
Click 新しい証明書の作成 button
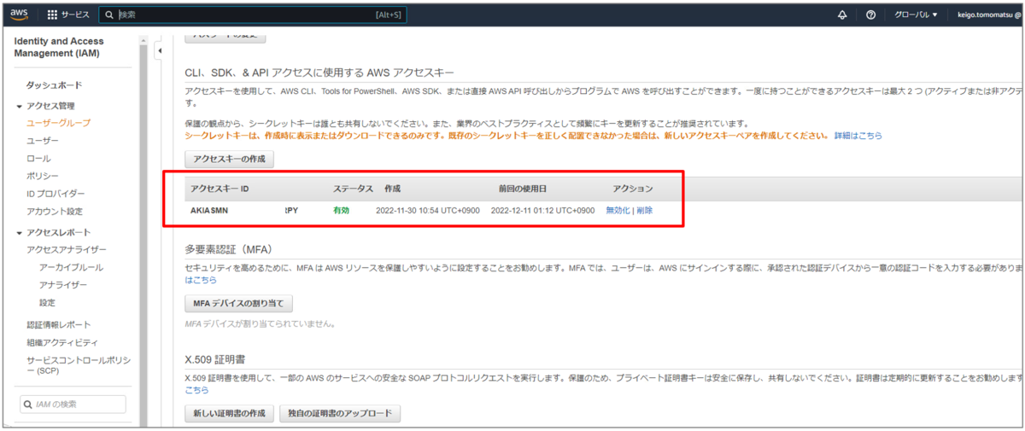coord(229,413)
